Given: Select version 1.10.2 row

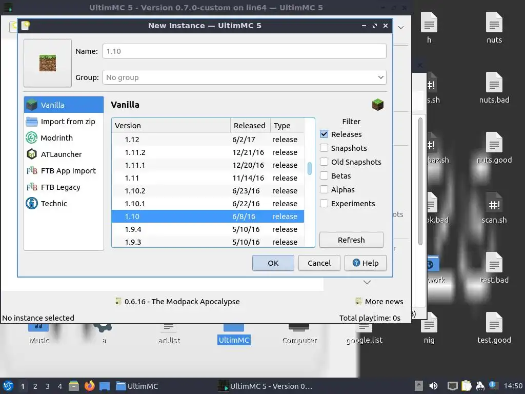Looking at the screenshot, I should click(208, 191).
